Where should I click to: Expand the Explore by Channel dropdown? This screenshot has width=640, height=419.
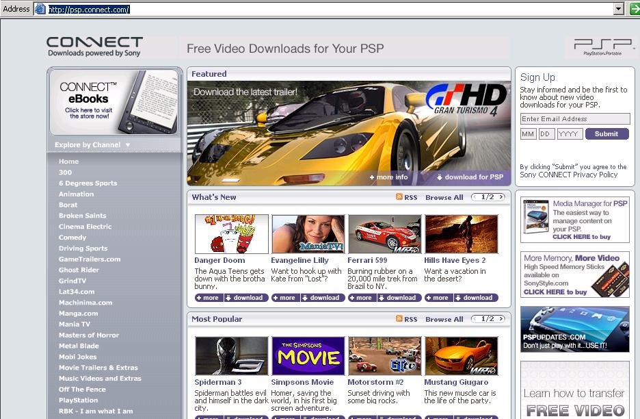coord(92,144)
